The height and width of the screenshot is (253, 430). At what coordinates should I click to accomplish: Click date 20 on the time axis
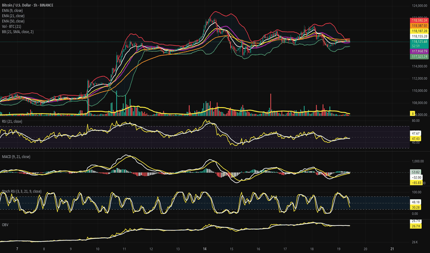click(x=365, y=249)
